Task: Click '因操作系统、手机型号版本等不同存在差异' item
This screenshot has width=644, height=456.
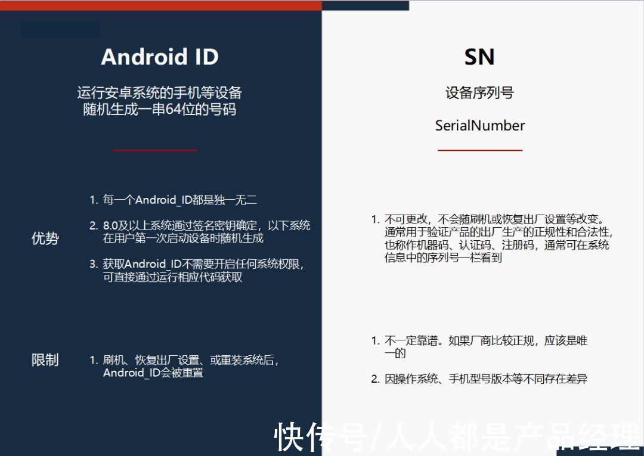Action: 486,379
